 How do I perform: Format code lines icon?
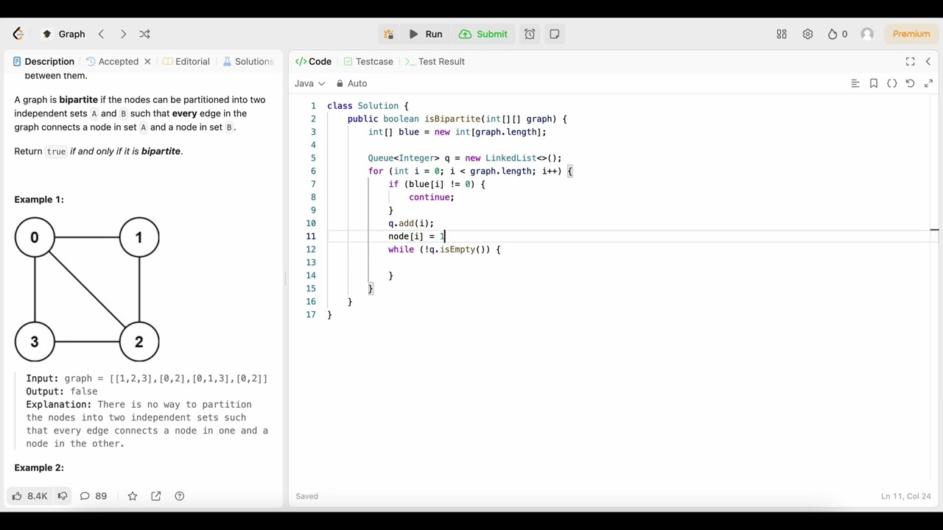(x=855, y=83)
